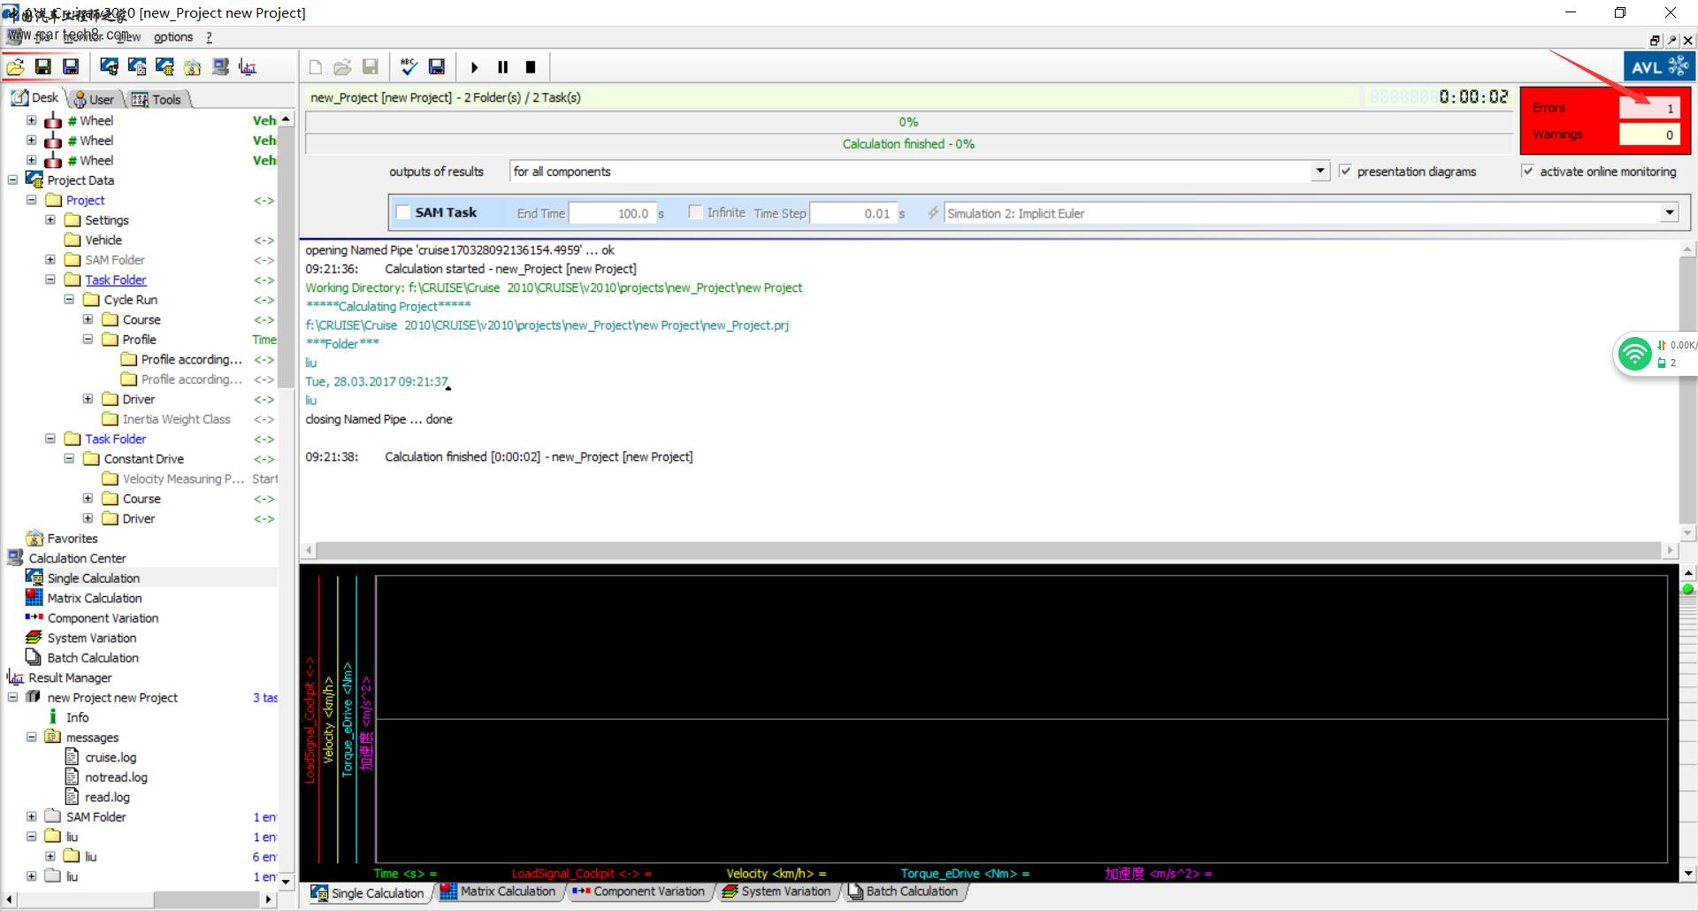Click save icon in the calculation toolbar
Screen dimensions: 1698x911
coord(437,66)
